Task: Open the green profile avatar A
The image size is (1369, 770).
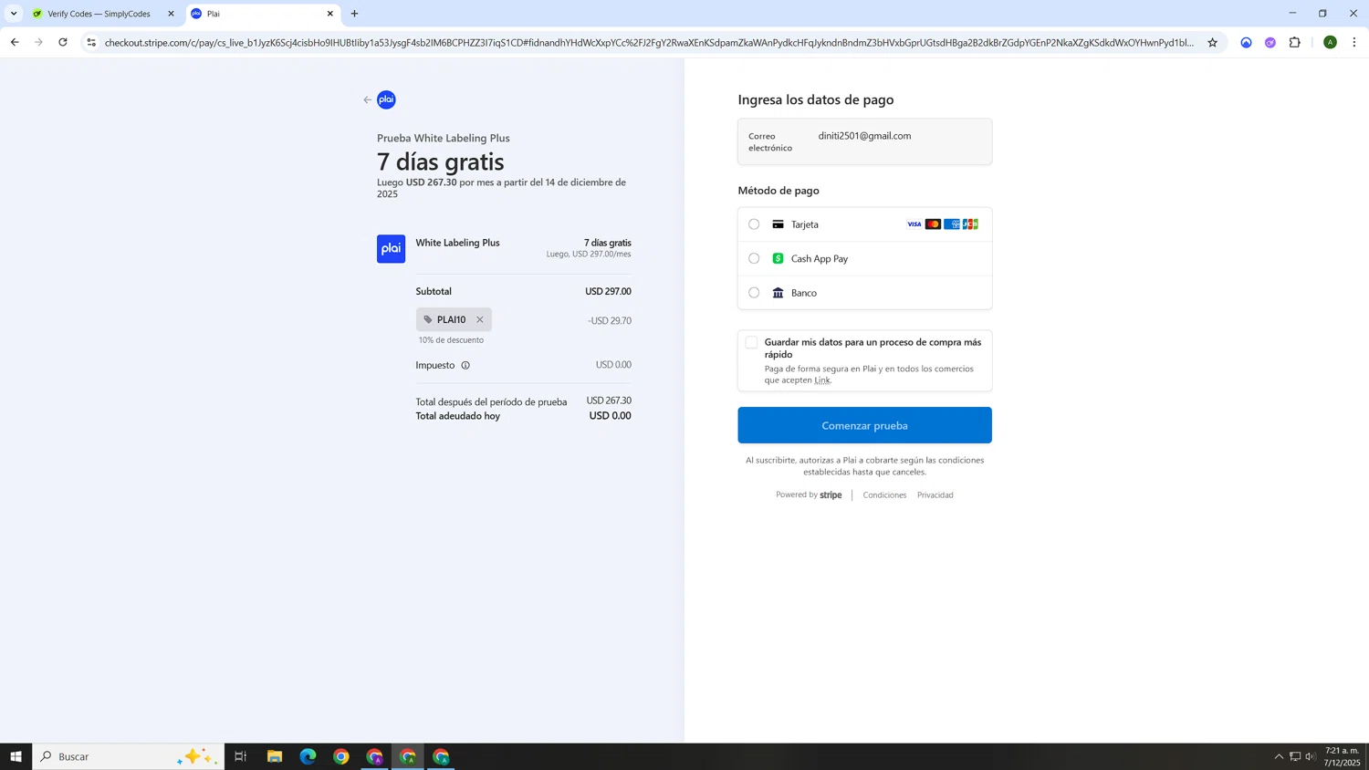Action: pyautogui.click(x=1330, y=42)
